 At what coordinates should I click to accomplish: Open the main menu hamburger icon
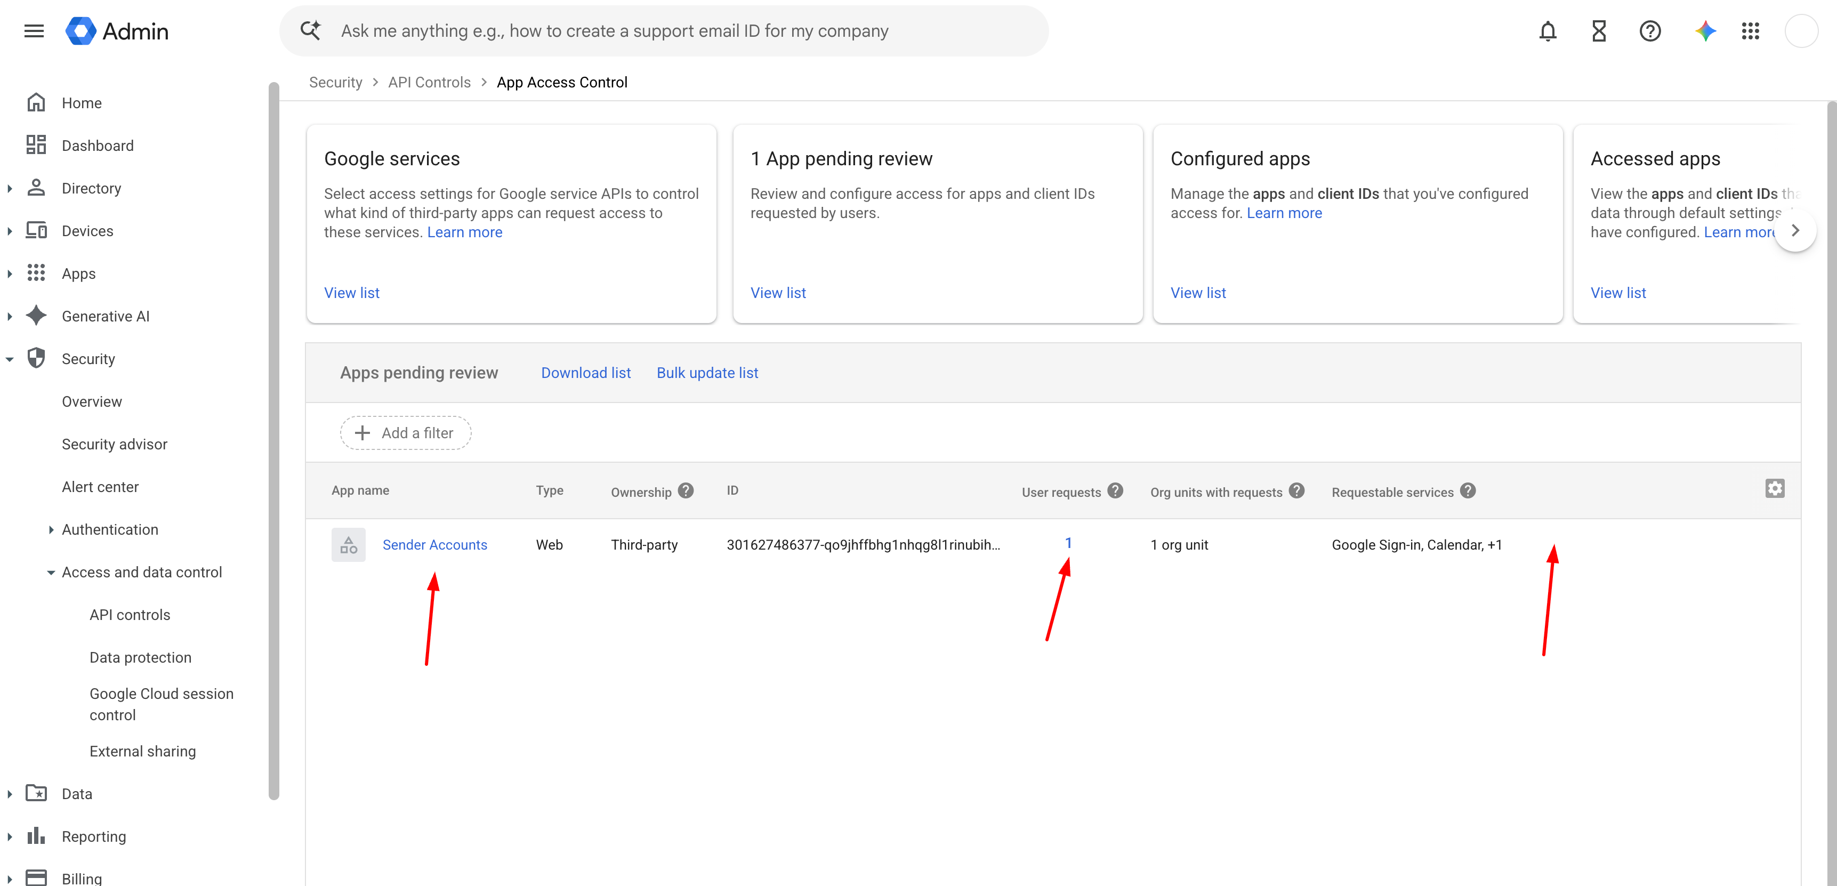pos(34,31)
